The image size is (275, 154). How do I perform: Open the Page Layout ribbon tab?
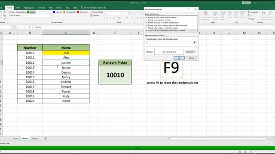pyautogui.click(x=29, y=8)
